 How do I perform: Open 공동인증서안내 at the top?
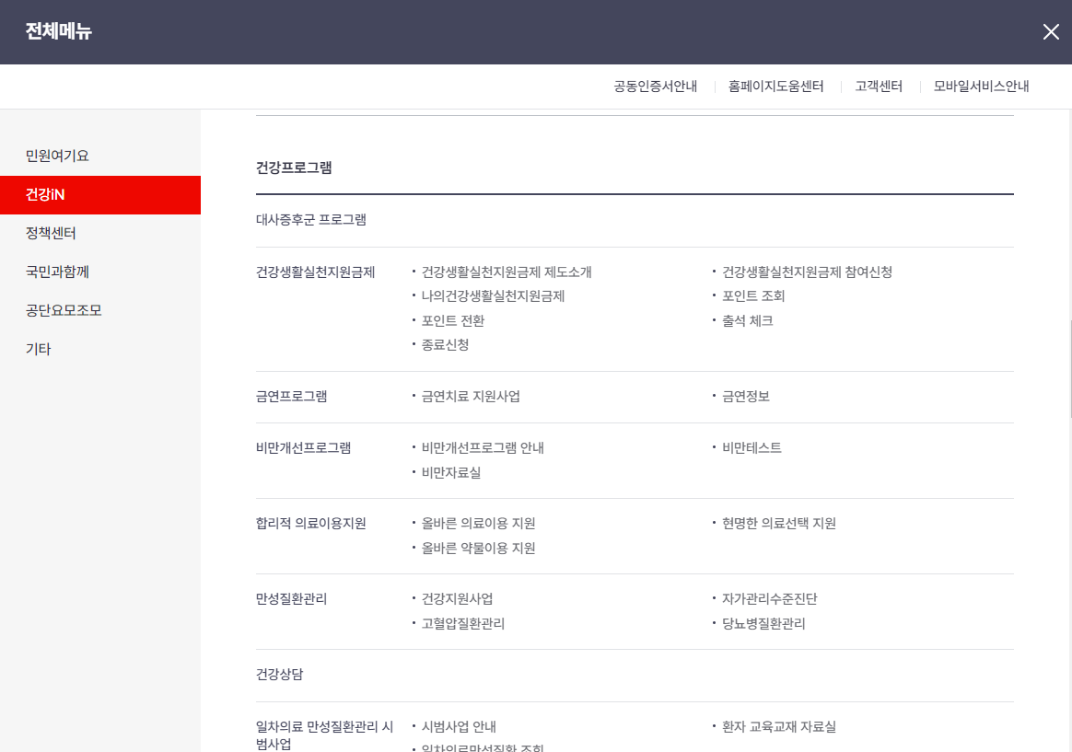(653, 86)
